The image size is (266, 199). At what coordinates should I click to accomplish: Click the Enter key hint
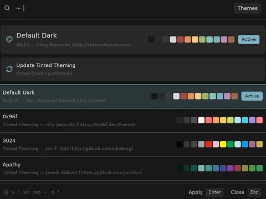point(214,192)
